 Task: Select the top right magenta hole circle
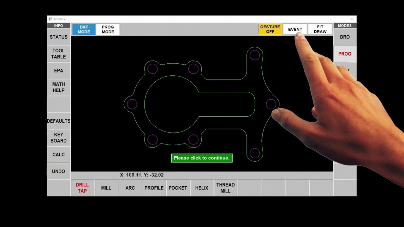click(255, 55)
